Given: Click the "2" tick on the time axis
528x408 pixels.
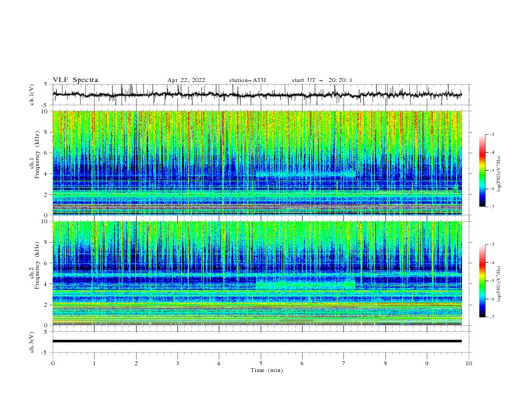Looking at the screenshot, I should tap(136, 363).
